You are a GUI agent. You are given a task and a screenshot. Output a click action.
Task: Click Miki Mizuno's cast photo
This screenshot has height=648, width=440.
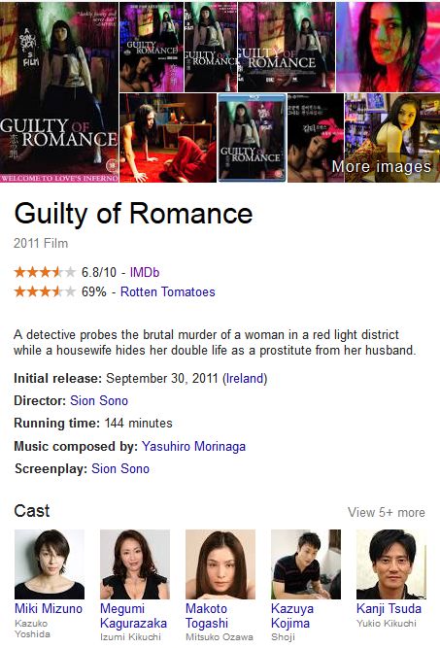coord(50,564)
